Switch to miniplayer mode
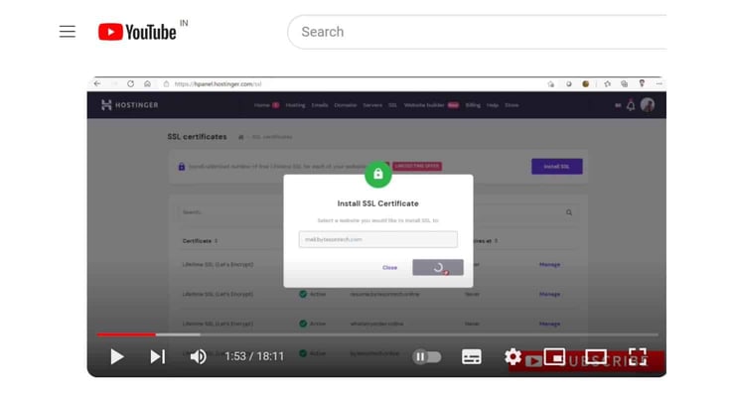The image size is (731, 397). pyautogui.click(x=554, y=357)
